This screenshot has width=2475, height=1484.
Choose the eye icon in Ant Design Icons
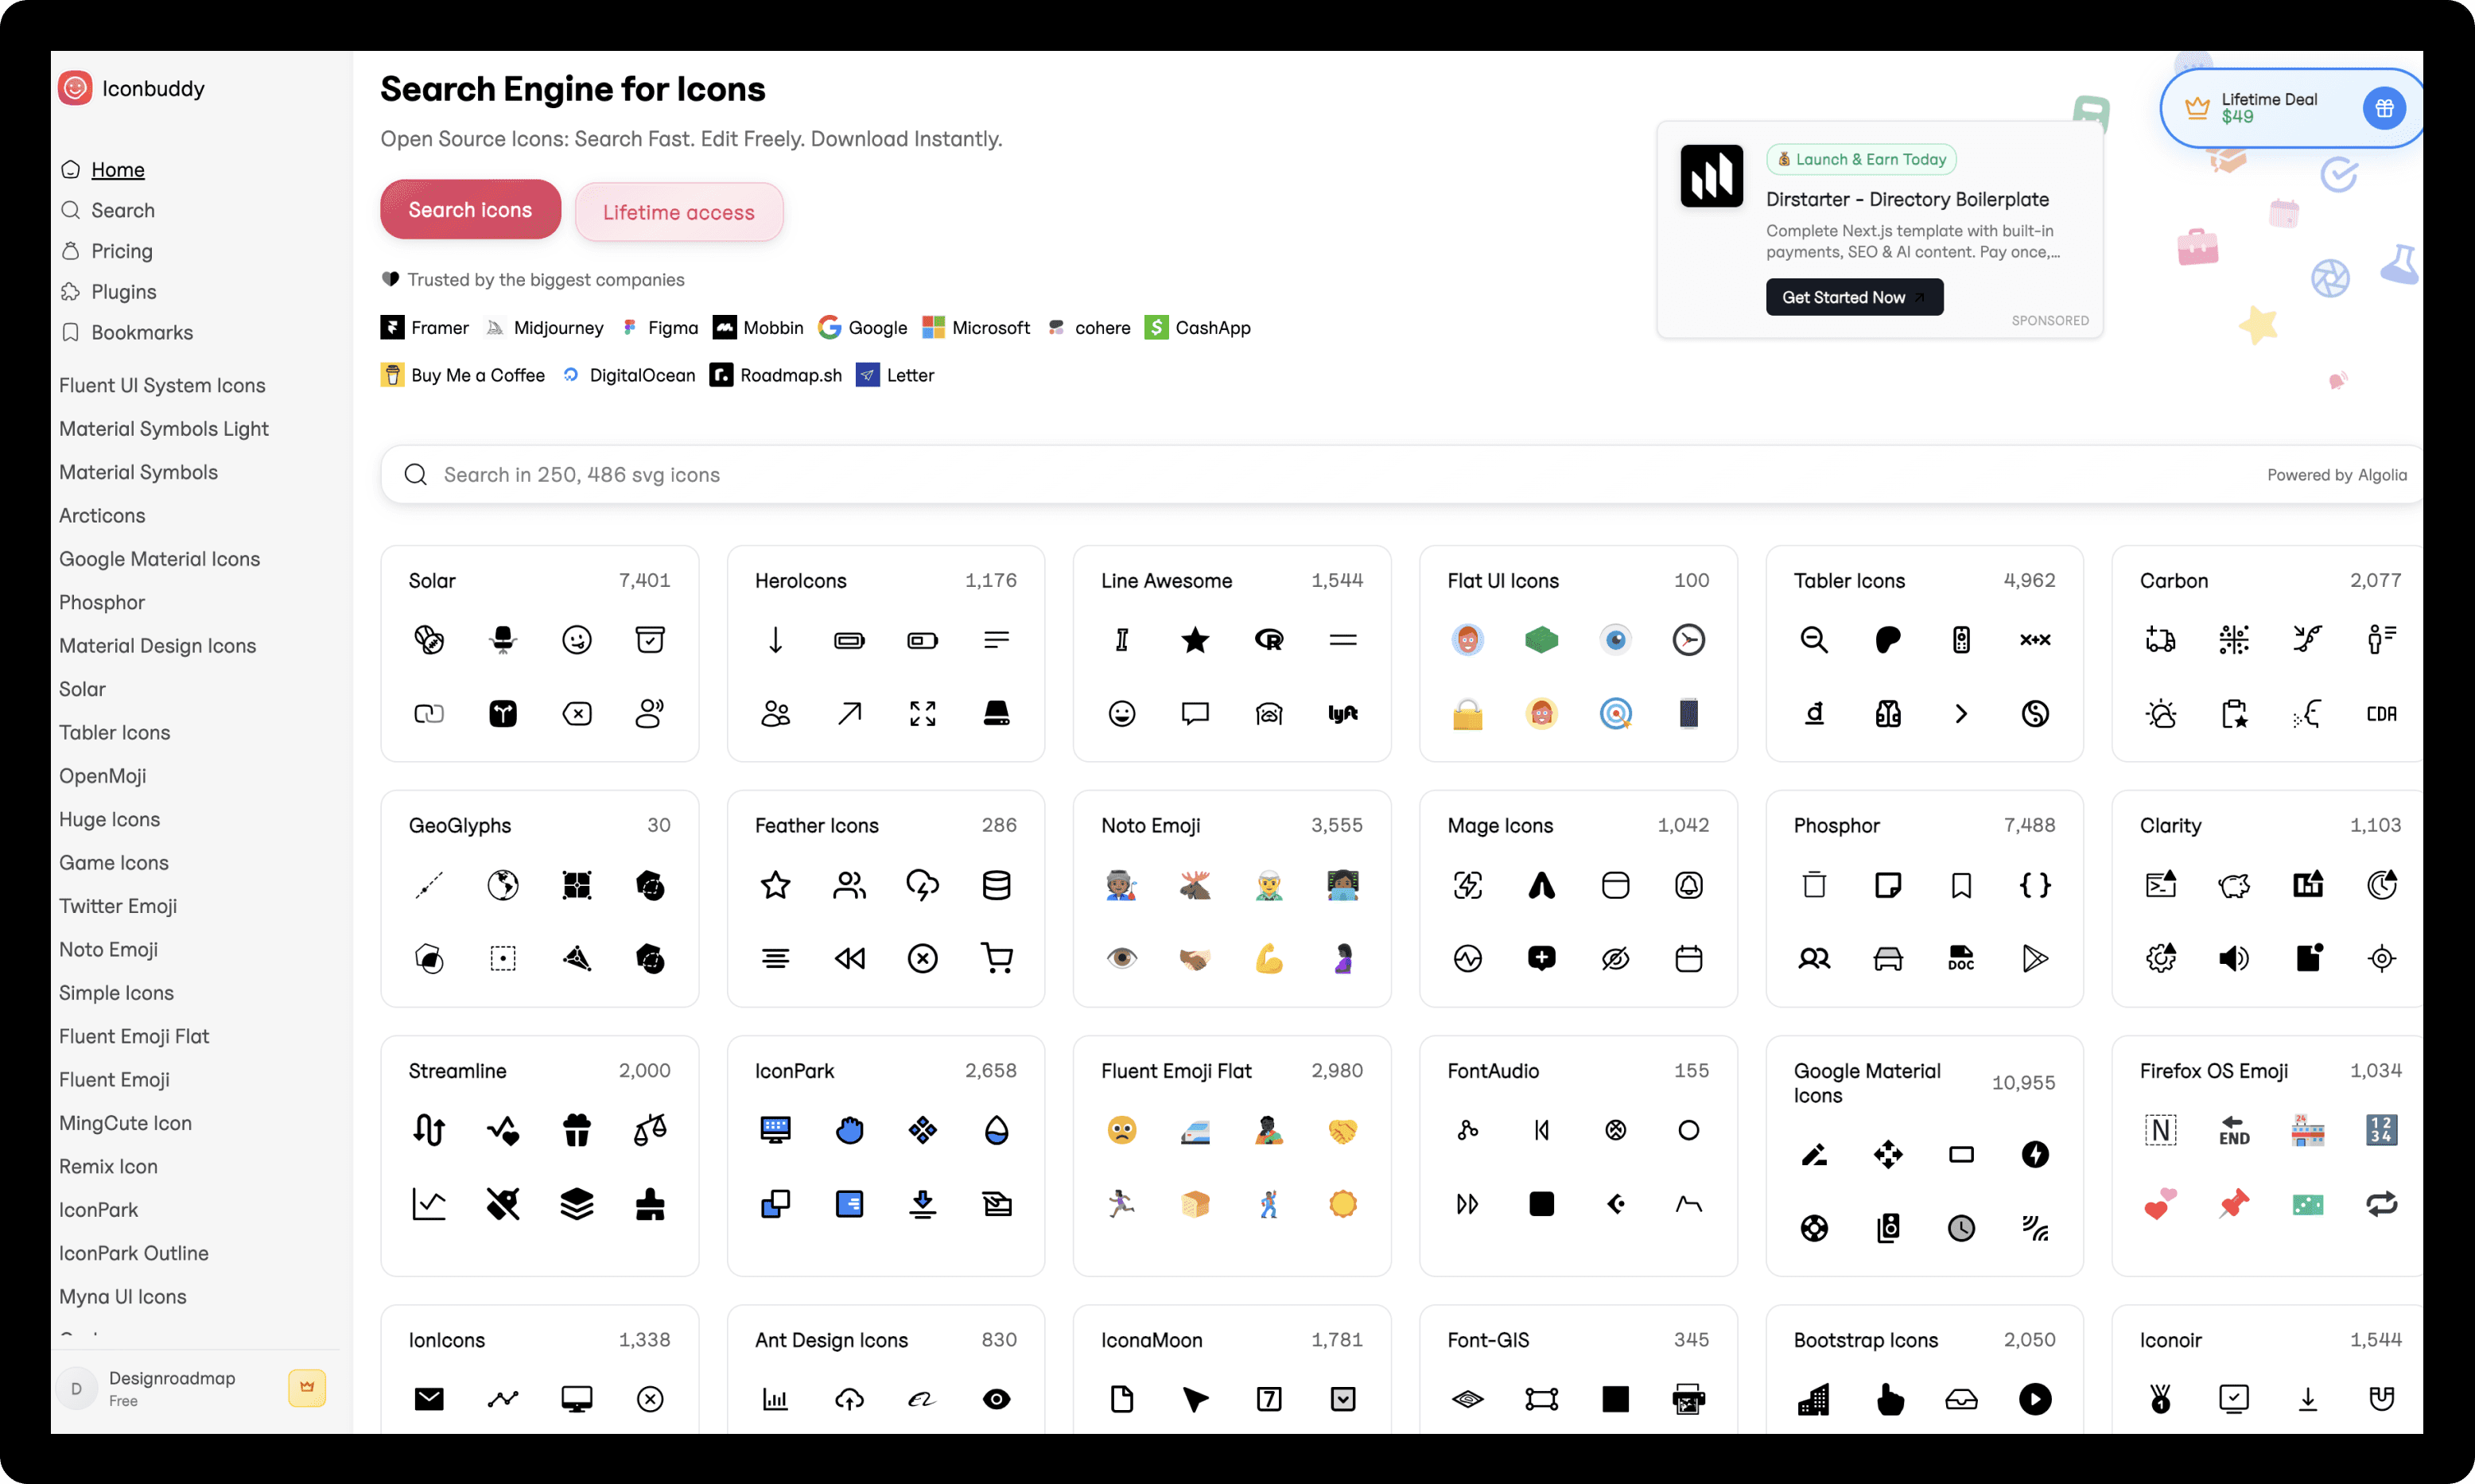[996, 1399]
